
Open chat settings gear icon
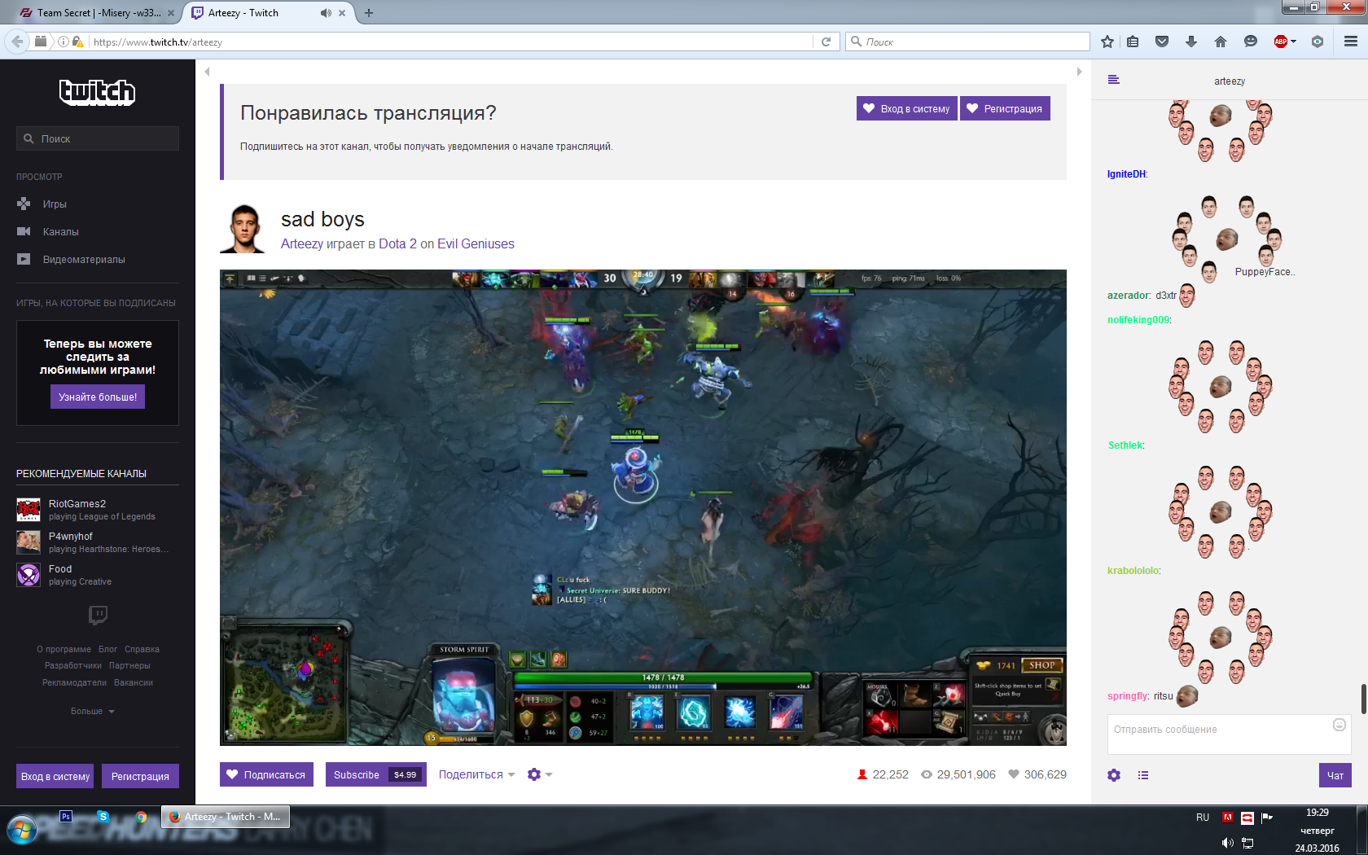(1114, 775)
